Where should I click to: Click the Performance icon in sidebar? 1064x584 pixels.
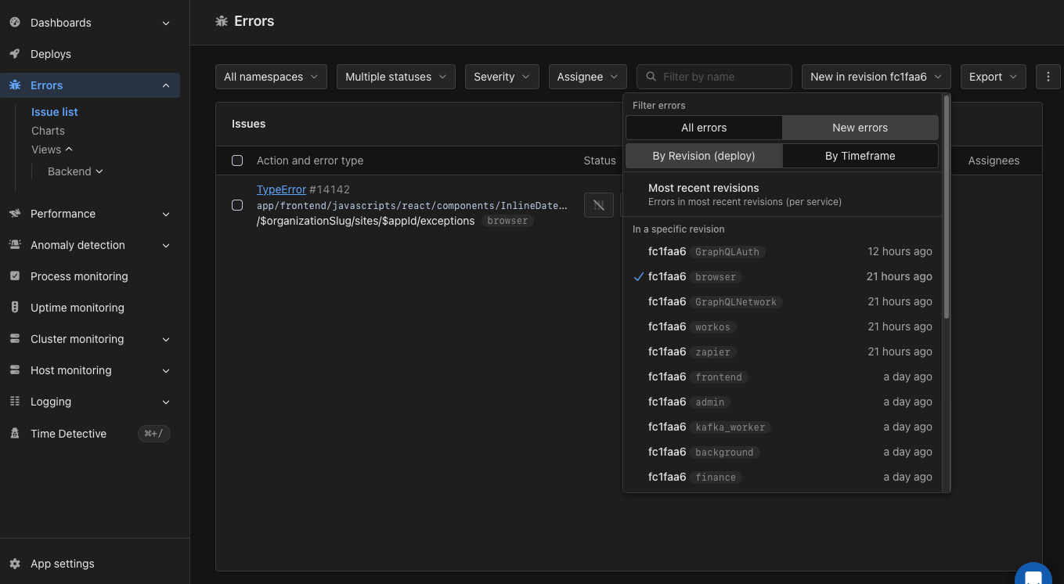15,214
